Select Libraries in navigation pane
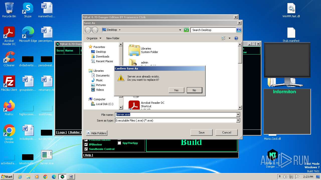This screenshot has height=180, width=321. 96,71
